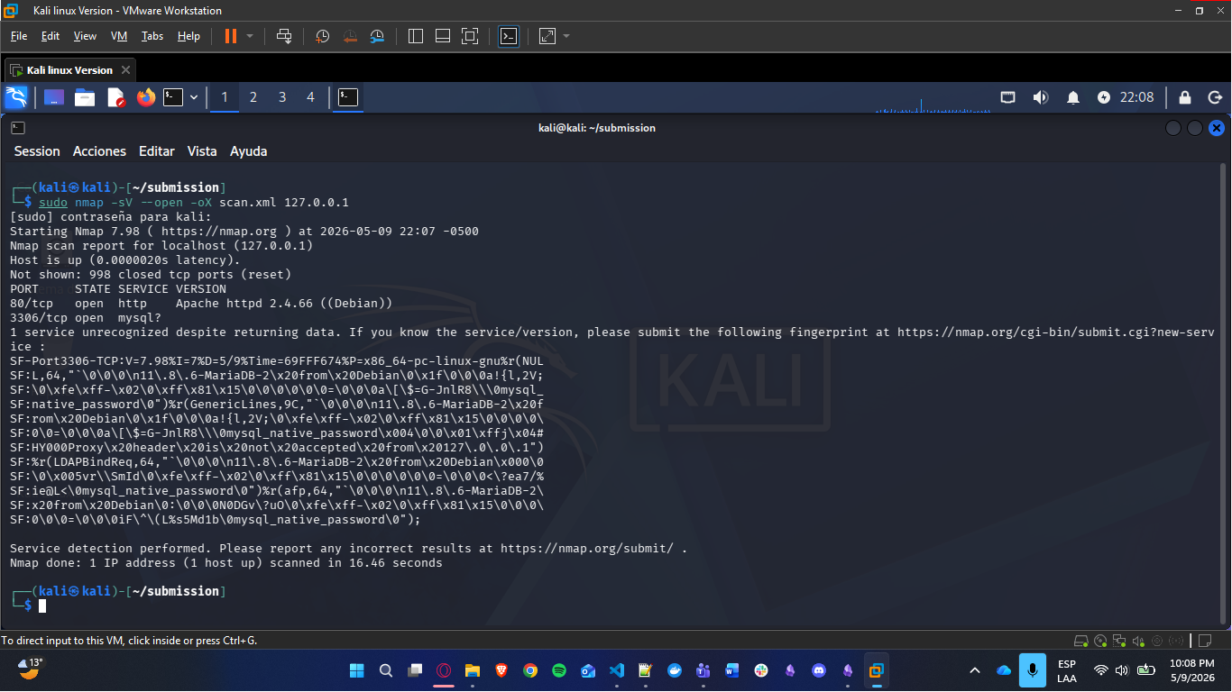The image size is (1232, 692).
Task: Open Kali notifications bell
Action: [x=1073, y=97]
